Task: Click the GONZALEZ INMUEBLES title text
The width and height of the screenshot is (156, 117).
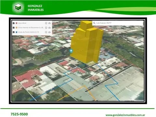Action: tap(36, 8)
